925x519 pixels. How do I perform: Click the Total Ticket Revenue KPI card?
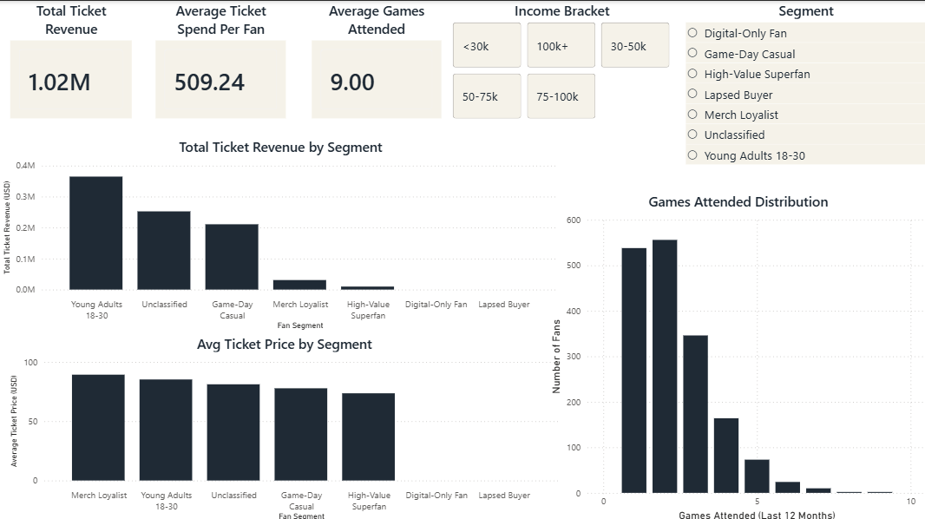[x=70, y=82]
